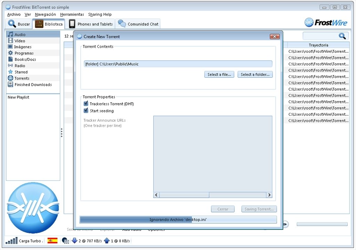Open the Herramientas menu
Viewport: 356px width, 250px height.
coord(72,14)
